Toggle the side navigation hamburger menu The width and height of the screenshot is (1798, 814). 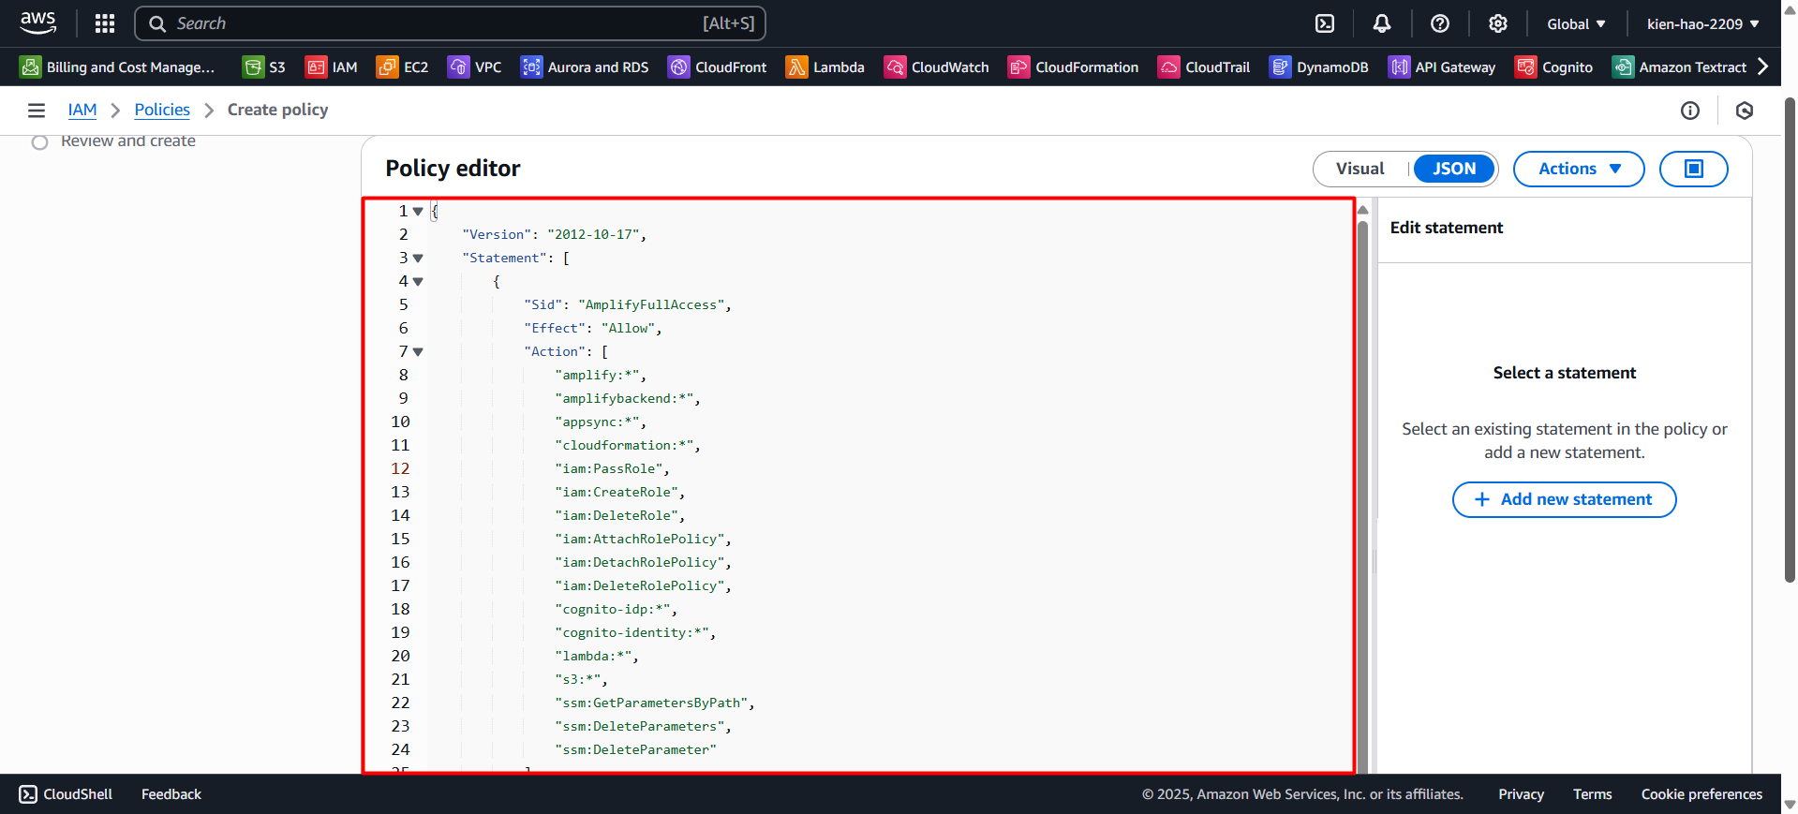point(37,111)
